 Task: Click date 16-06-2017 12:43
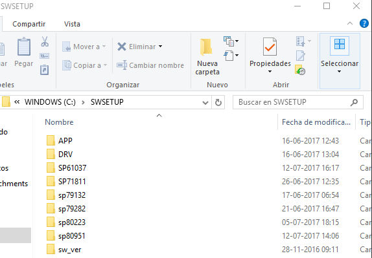[310, 141]
